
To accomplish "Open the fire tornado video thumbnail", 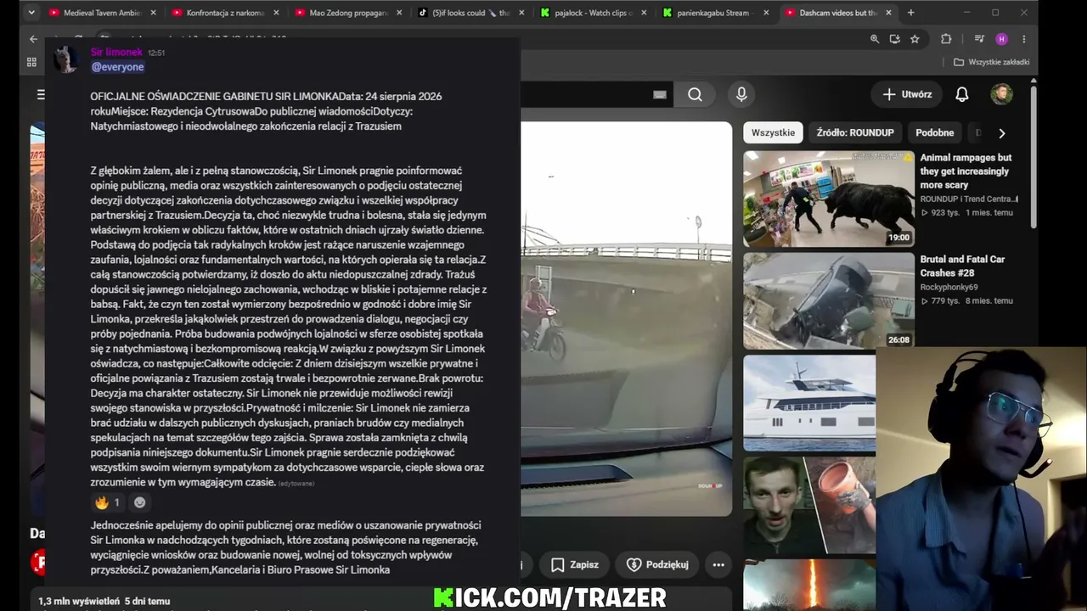I will 809,585.
